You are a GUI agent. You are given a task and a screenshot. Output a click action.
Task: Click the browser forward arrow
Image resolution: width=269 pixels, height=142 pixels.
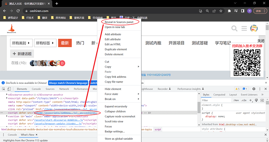click(x=11, y=11)
